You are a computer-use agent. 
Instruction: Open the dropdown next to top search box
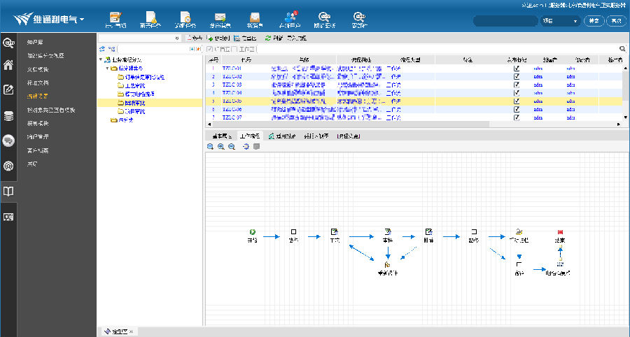pos(575,21)
